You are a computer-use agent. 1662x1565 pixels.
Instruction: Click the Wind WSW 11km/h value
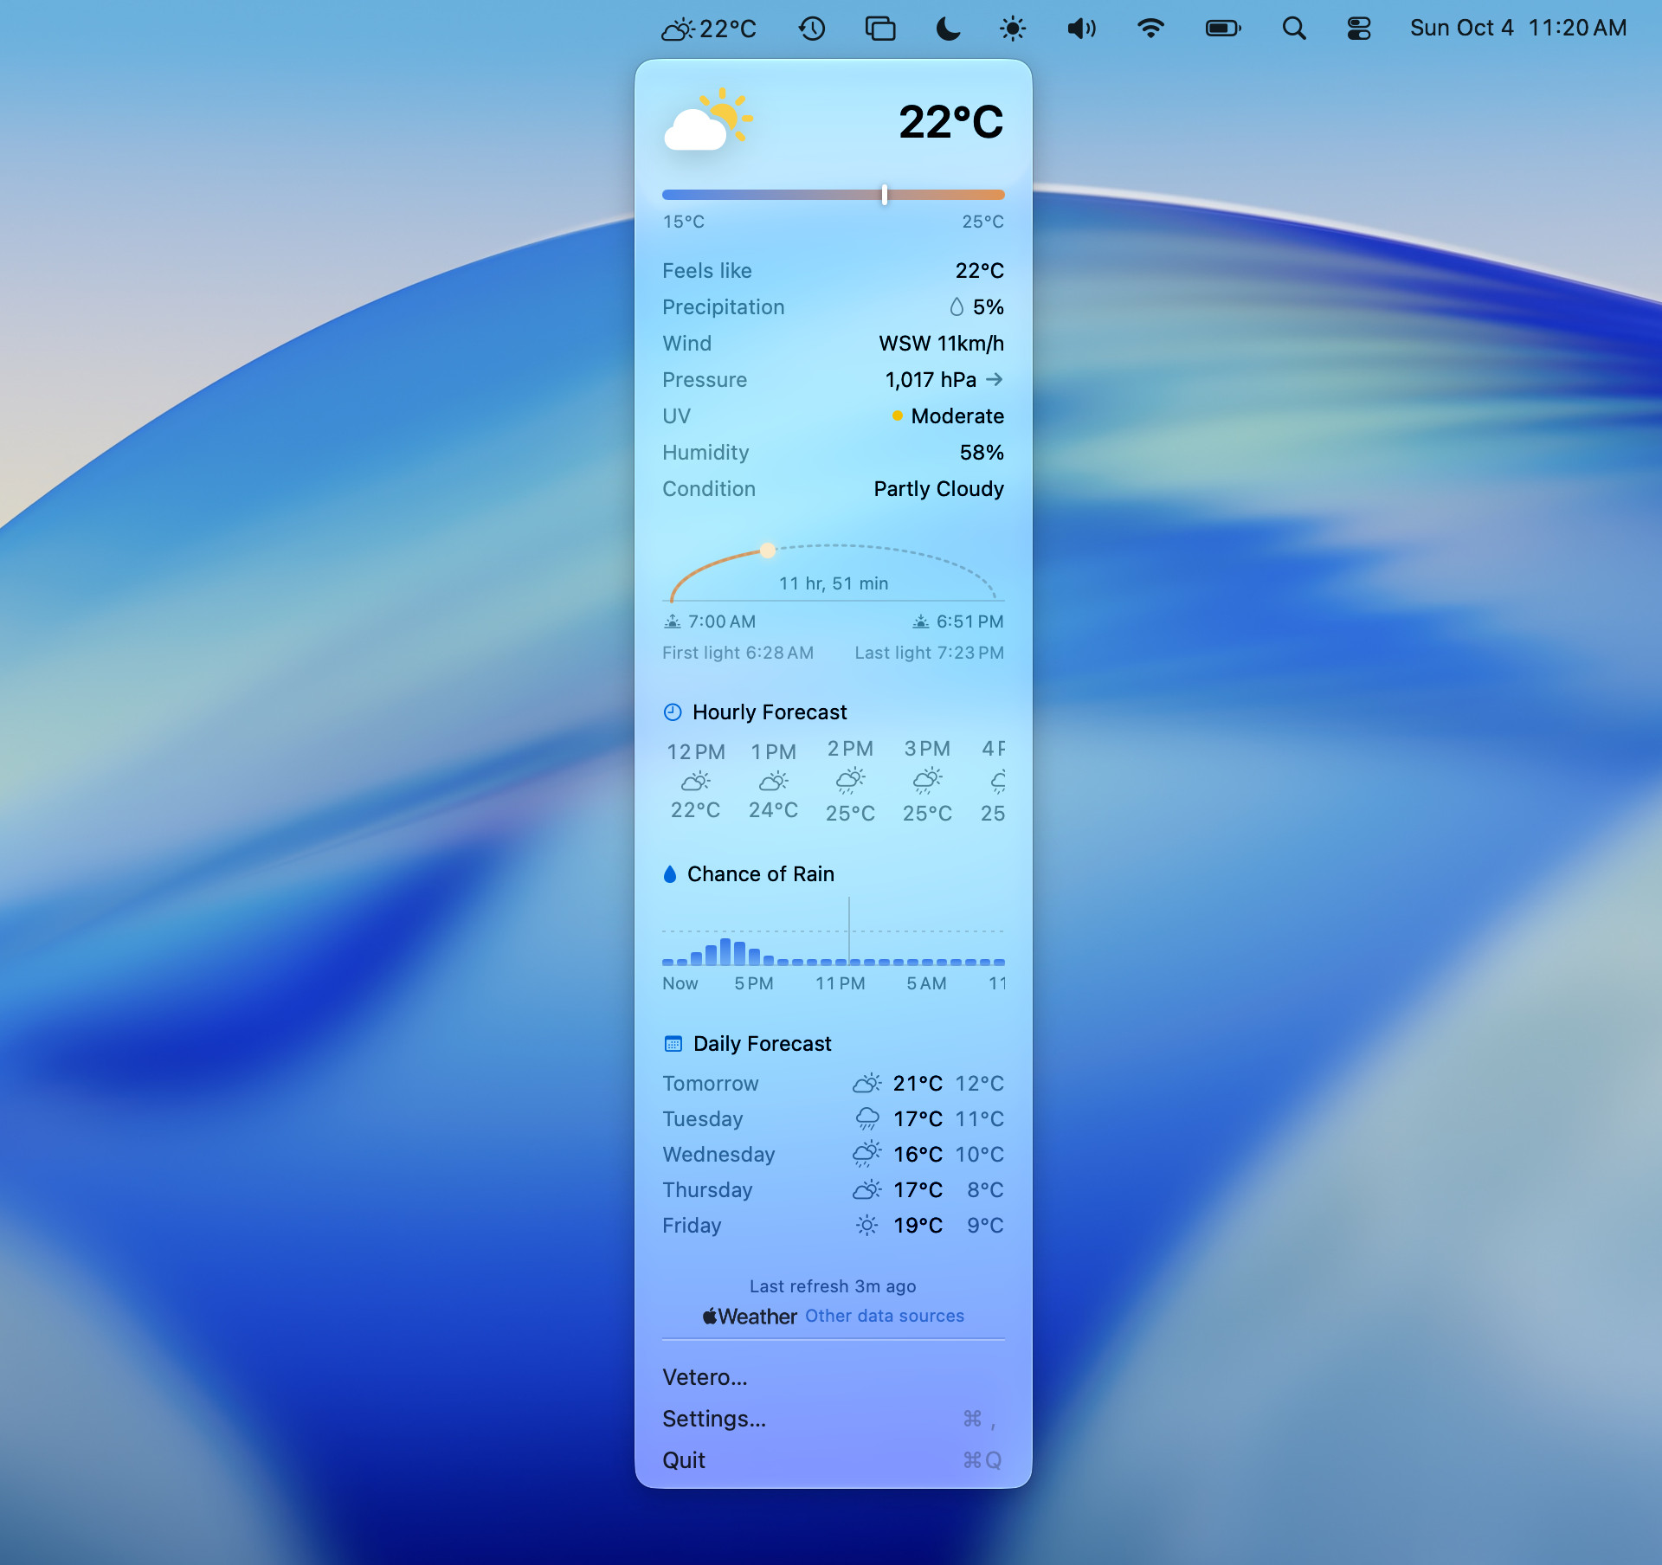point(941,344)
